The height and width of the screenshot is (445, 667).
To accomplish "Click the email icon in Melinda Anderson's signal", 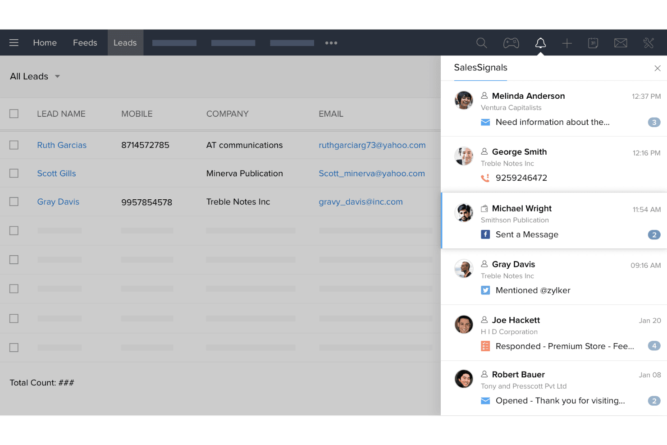I will point(485,122).
